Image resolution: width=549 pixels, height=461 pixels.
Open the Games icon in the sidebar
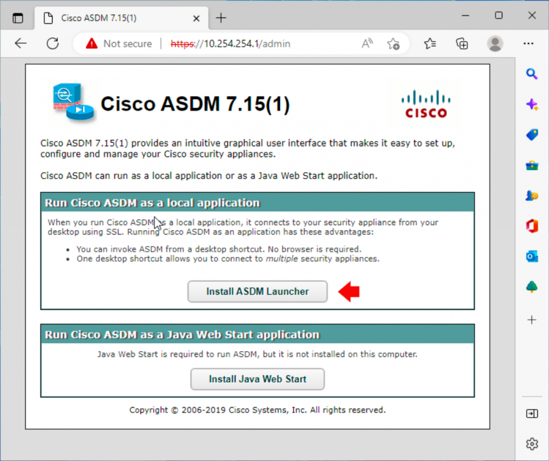[x=531, y=195]
